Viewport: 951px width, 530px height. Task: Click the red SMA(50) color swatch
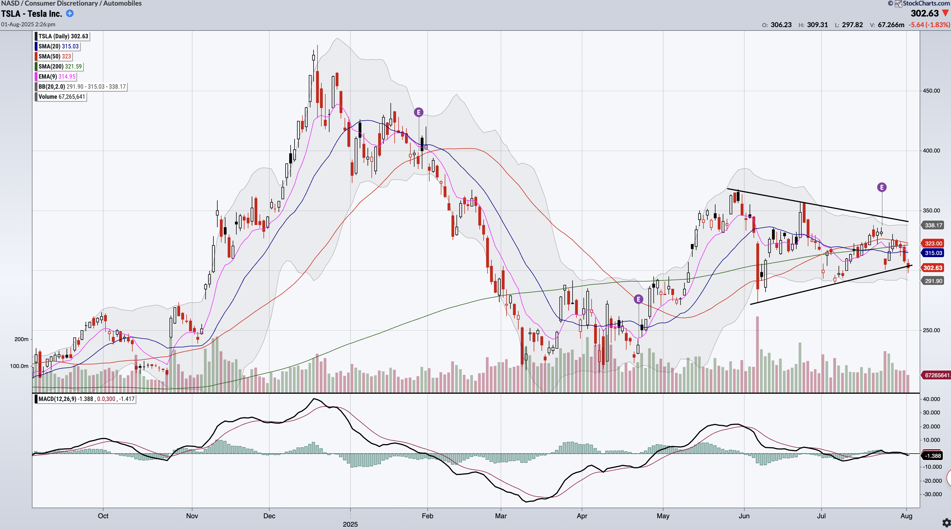[x=36, y=56]
